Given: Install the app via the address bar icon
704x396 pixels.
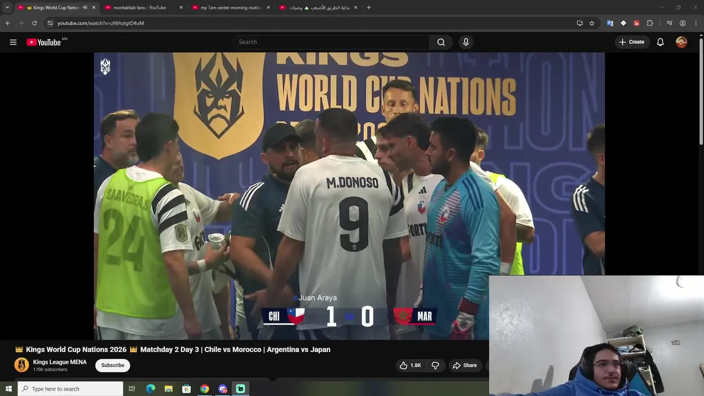Looking at the screenshot, I should [x=580, y=23].
